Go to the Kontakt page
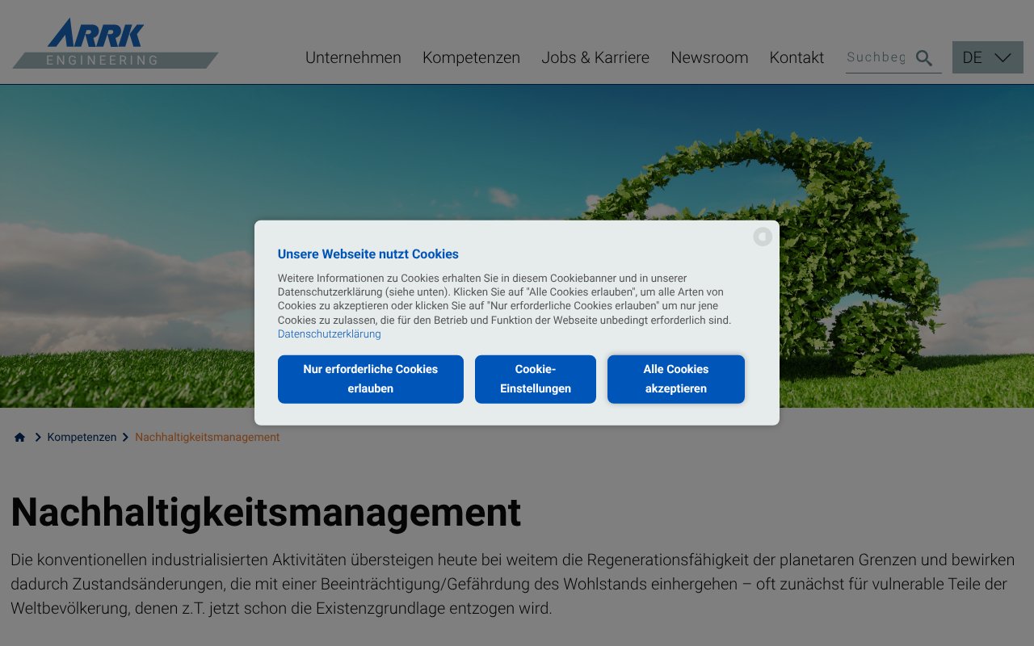Screen dimensions: 1034x646 pyautogui.click(x=797, y=57)
